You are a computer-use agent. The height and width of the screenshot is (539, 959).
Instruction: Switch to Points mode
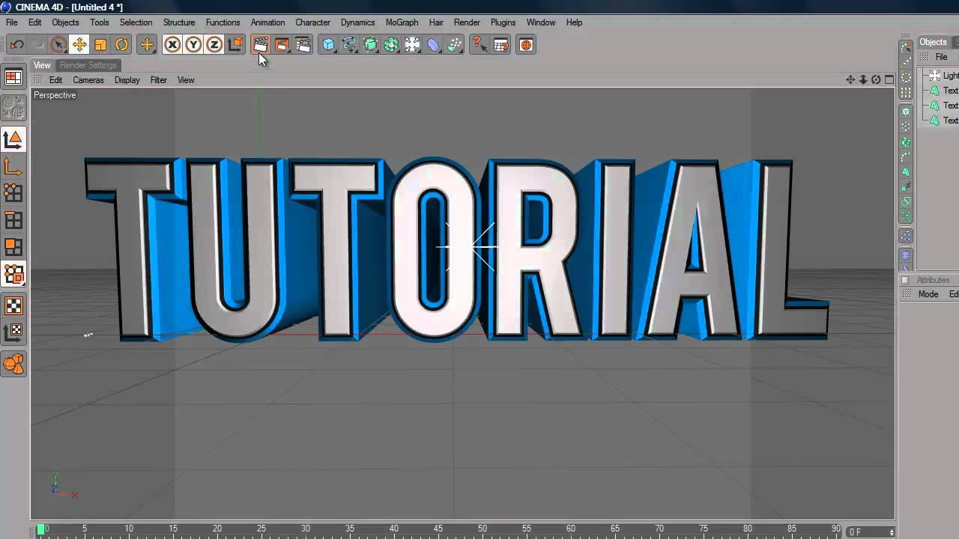[13, 194]
